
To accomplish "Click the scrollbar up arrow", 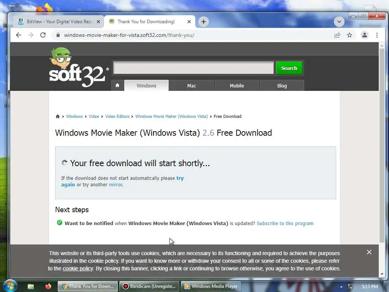I will (382, 46).
